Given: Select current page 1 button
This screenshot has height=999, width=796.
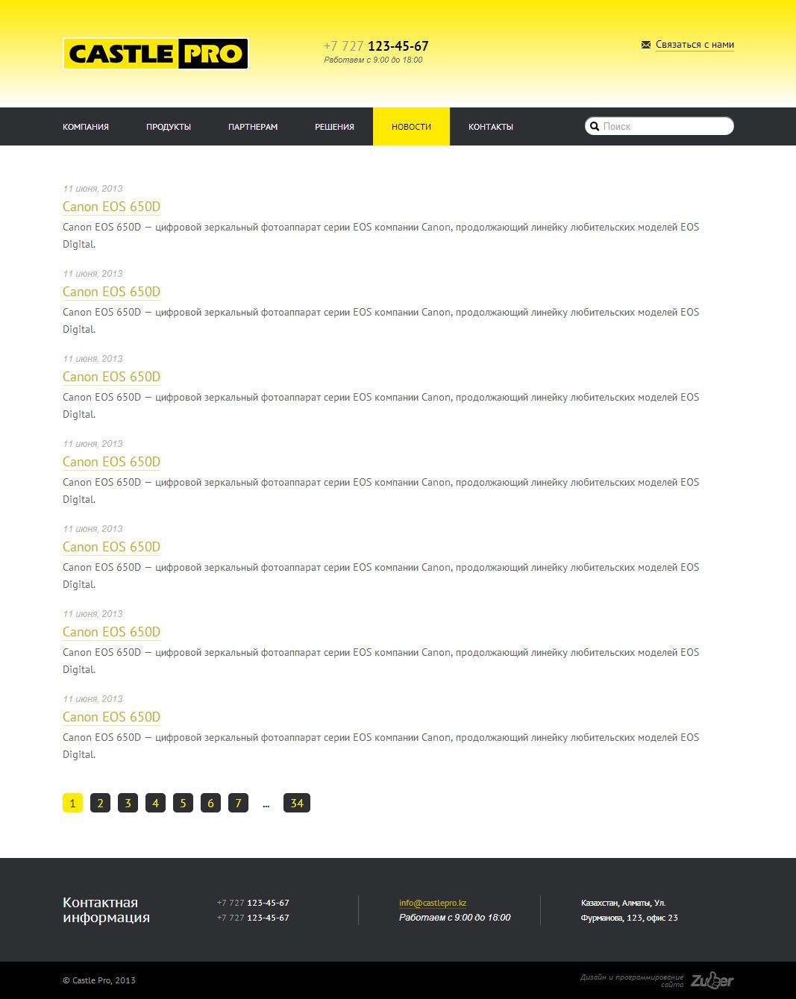Looking at the screenshot, I should pos(72,803).
